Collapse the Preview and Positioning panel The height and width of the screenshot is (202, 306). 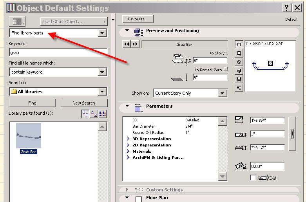coord(127,31)
